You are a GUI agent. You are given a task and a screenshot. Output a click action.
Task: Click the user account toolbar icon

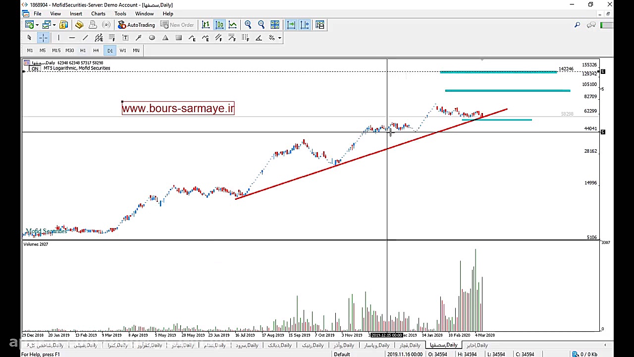point(93,25)
